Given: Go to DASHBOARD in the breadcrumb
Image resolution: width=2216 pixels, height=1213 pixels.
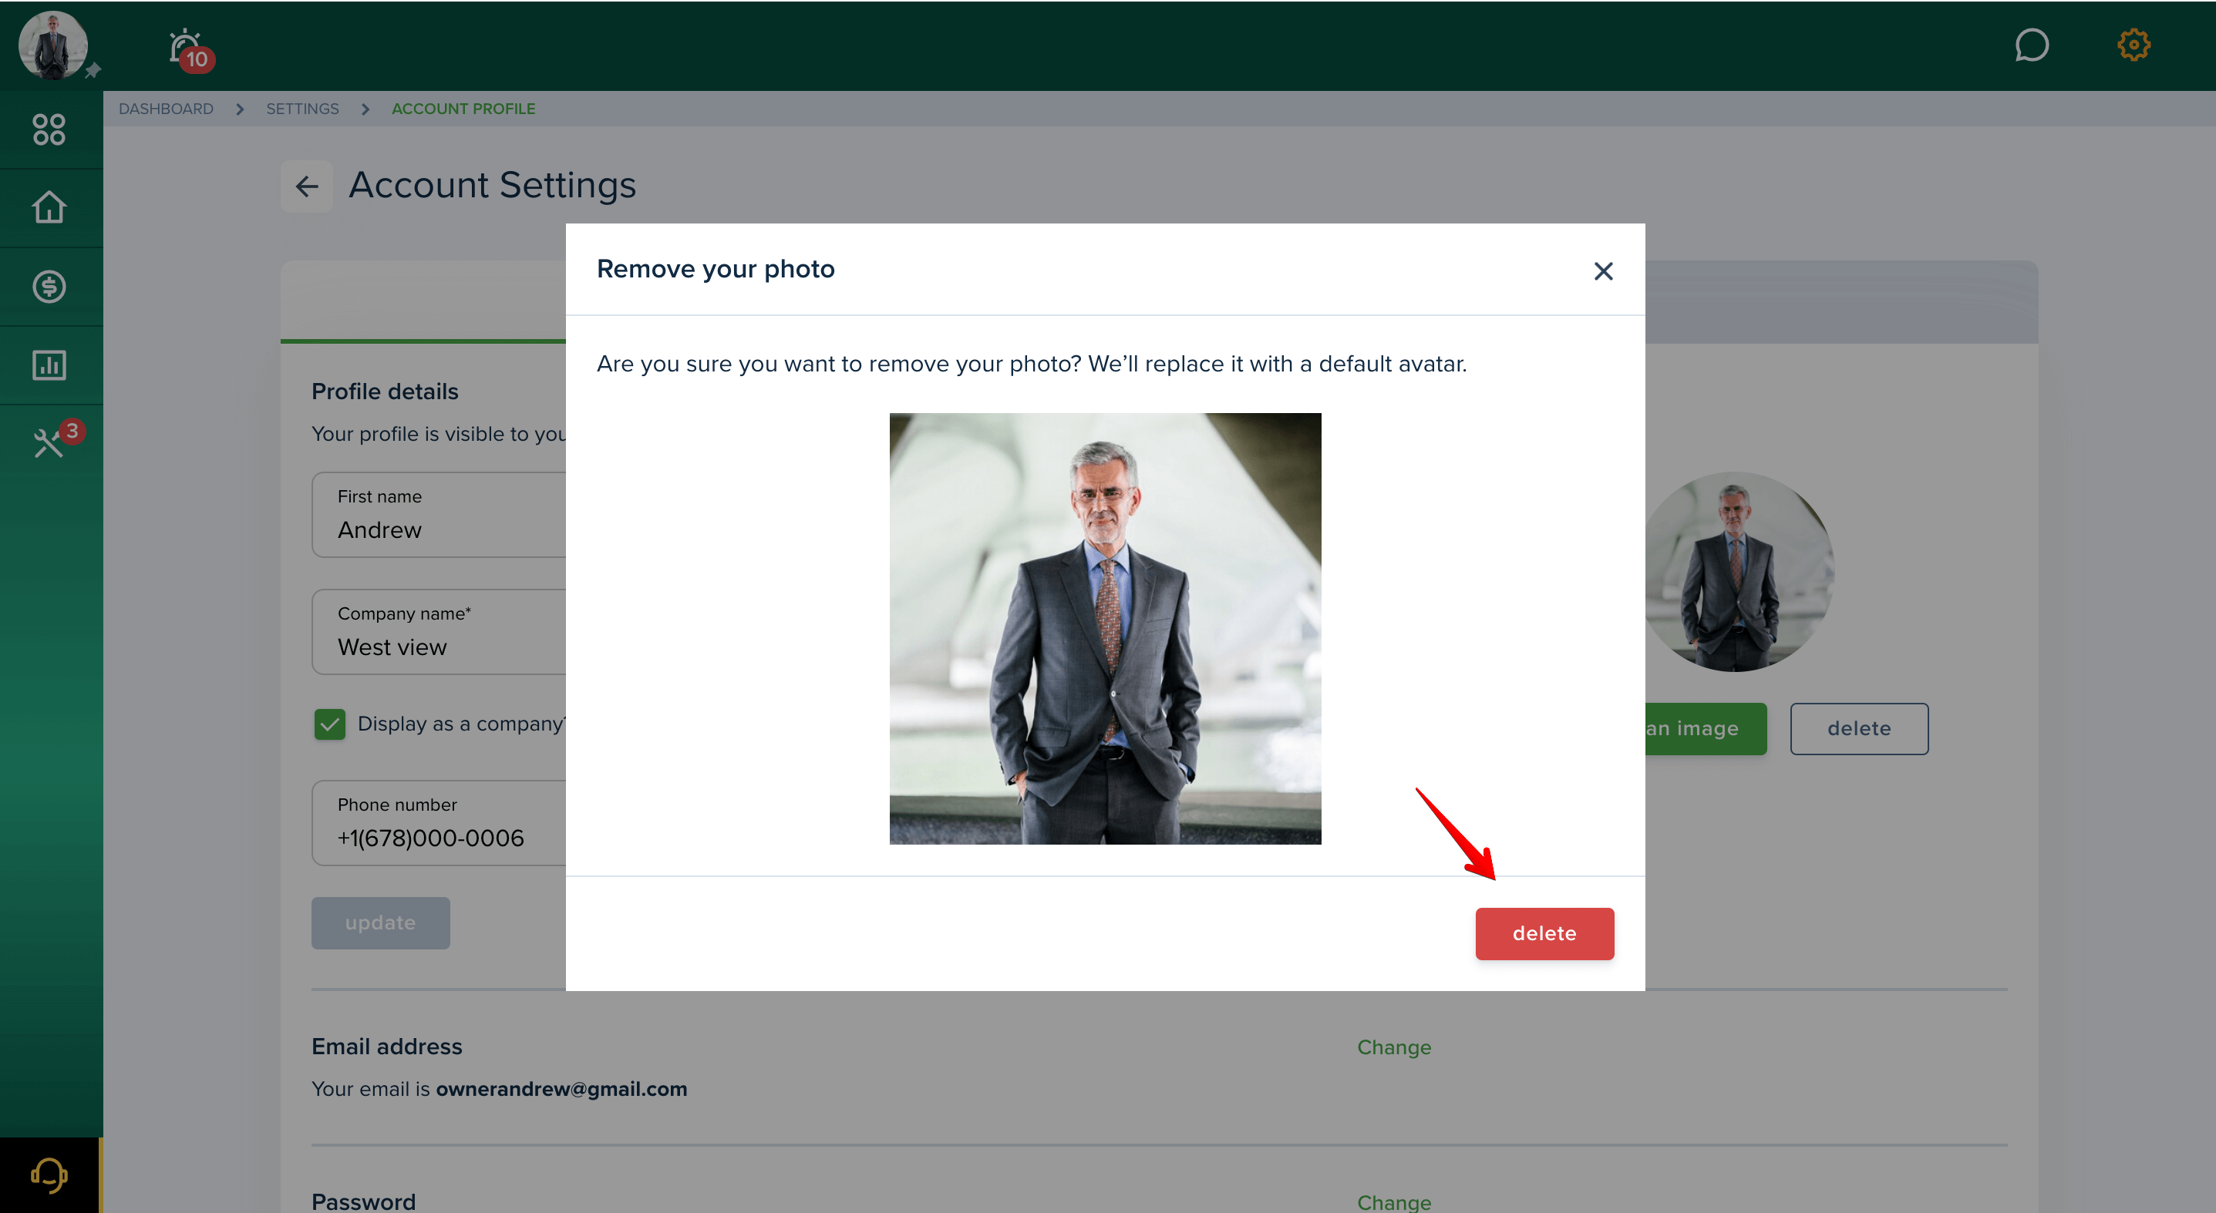Looking at the screenshot, I should (166, 109).
